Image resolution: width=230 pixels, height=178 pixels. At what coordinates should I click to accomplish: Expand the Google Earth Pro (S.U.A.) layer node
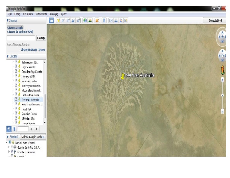(x=9, y=147)
